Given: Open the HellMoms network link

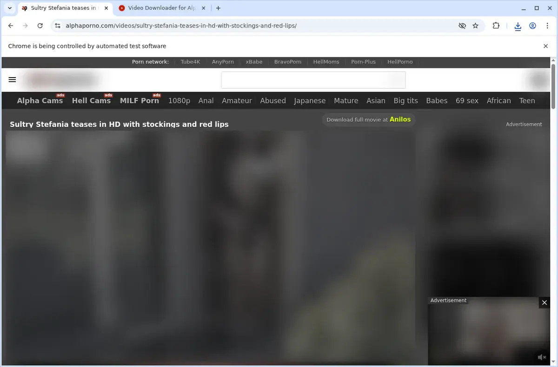Looking at the screenshot, I should [326, 62].
